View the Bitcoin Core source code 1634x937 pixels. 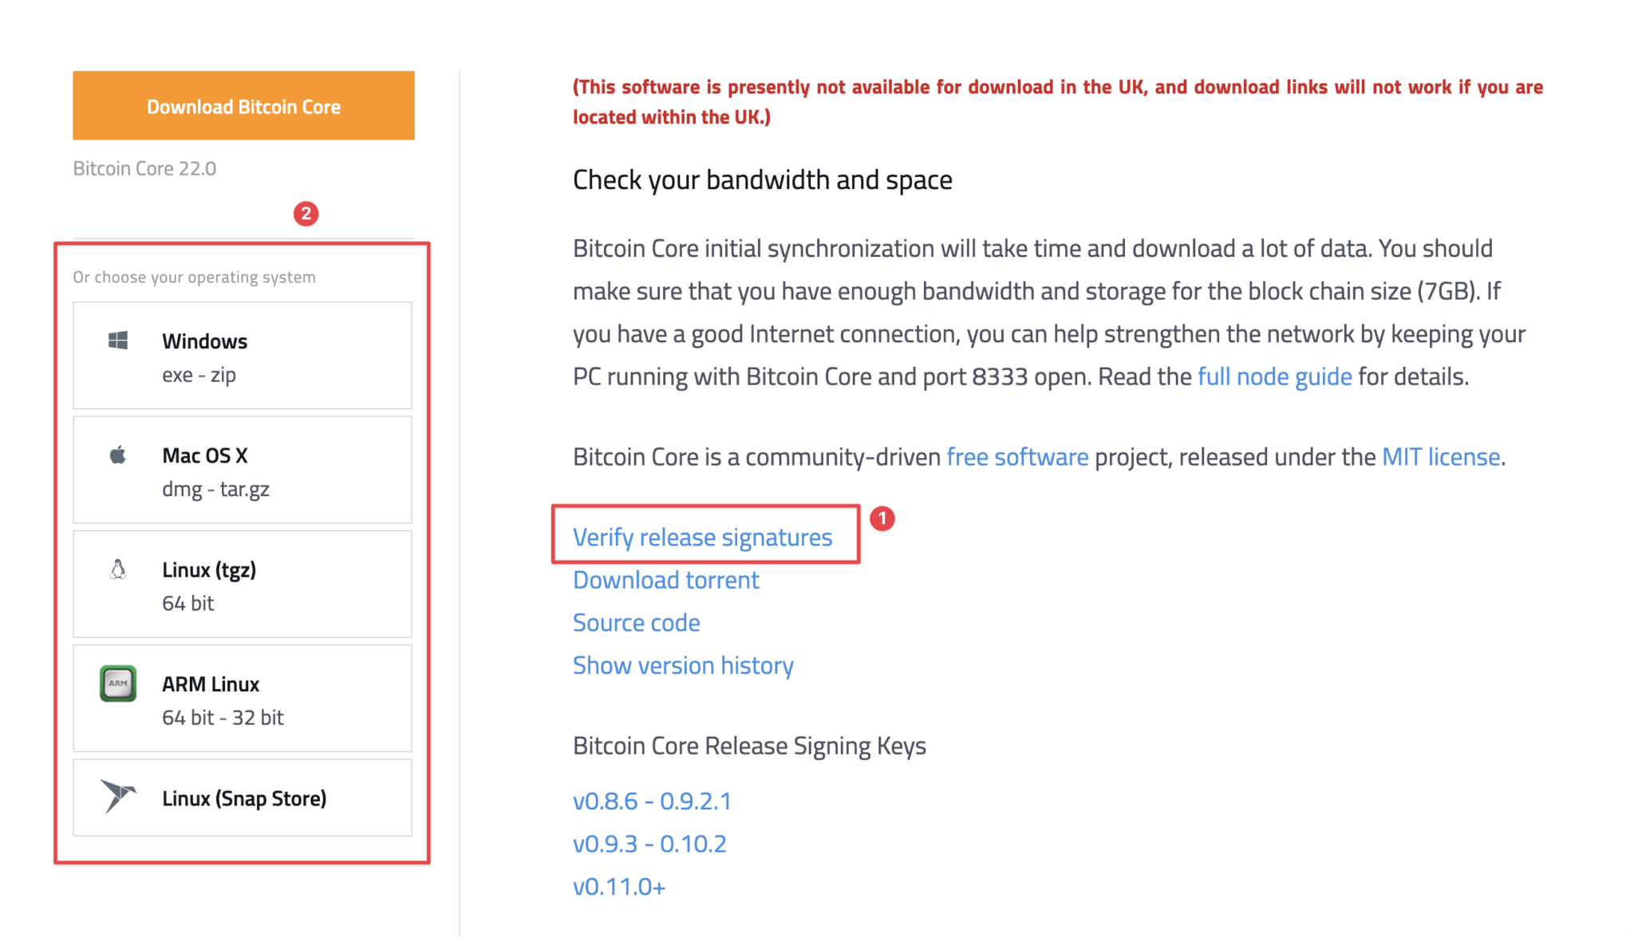636,622
